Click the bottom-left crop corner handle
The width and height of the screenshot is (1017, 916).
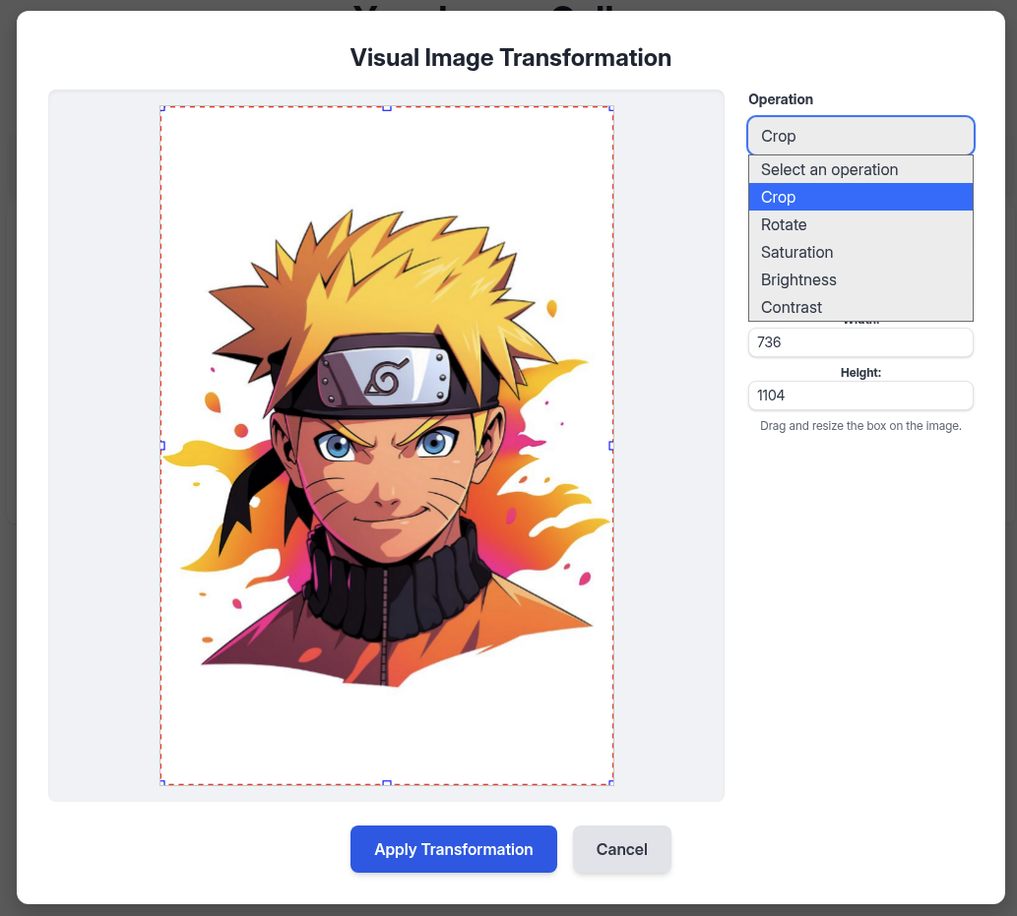[x=161, y=783]
